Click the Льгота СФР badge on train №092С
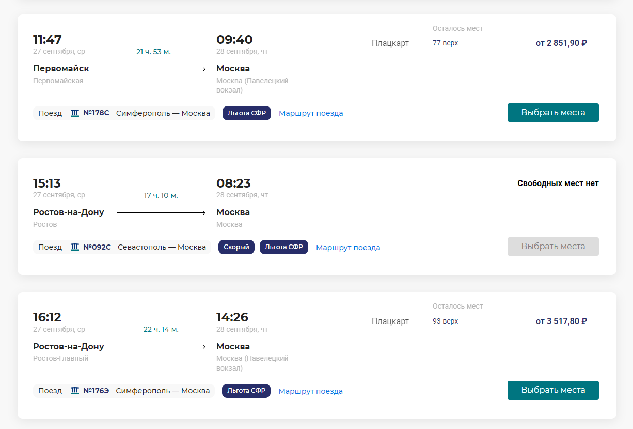This screenshot has width=633, height=429. pos(284,247)
